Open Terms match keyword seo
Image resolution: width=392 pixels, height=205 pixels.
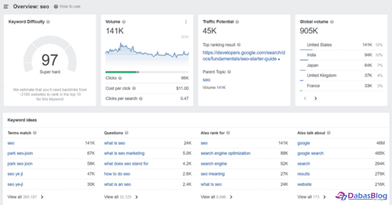[x=11, y=143]
